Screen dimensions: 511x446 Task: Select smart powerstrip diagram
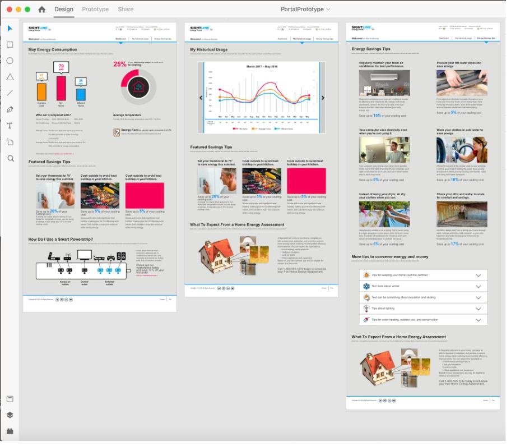(x=84, y=269)
